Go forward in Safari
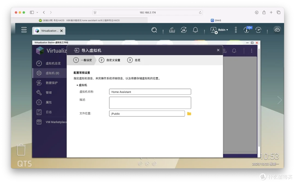The image size is (295, 183). pos(51,12)
